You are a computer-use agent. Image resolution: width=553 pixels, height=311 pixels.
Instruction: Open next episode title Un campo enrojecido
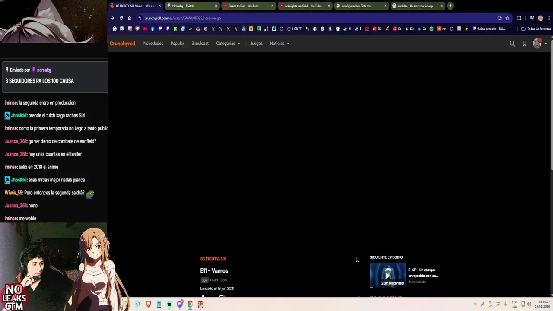click(423, 273)
